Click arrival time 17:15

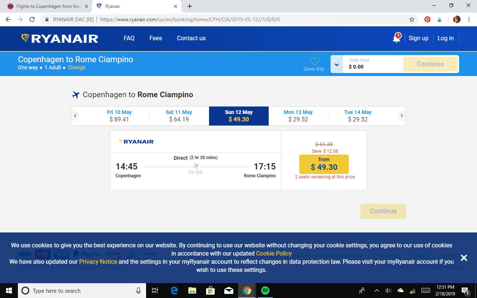tap(265, 167)
